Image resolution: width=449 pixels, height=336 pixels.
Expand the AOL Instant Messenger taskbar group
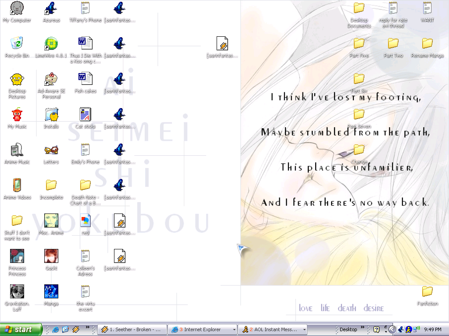[273, 329]
